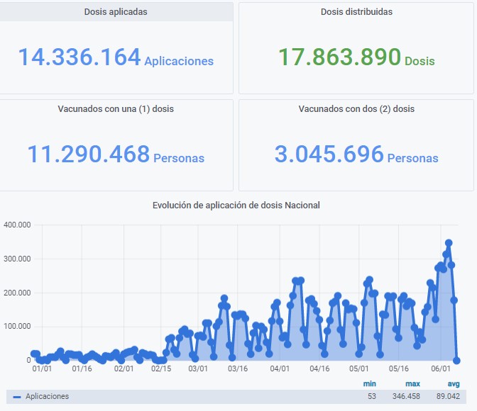Click the blue Aplicaciones legend color line

17,397
